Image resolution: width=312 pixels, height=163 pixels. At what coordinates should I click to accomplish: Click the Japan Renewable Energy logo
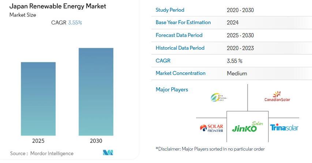219,97
